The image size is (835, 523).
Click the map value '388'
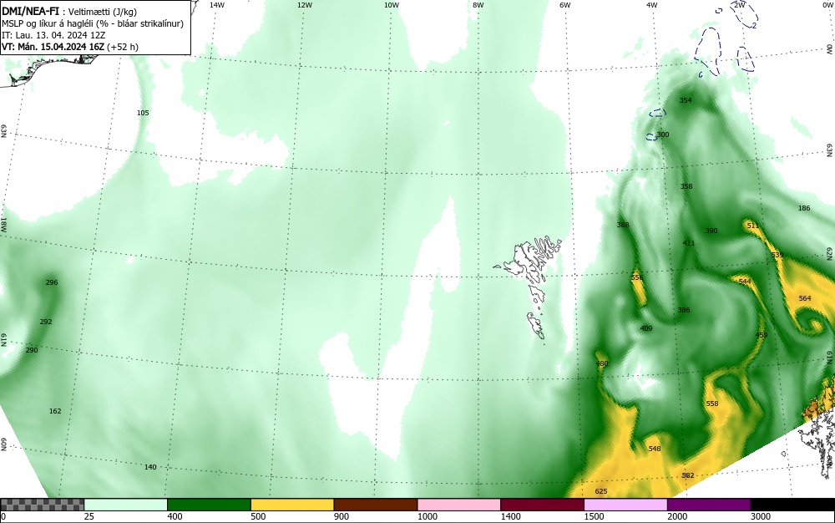[x=623, y=225]
